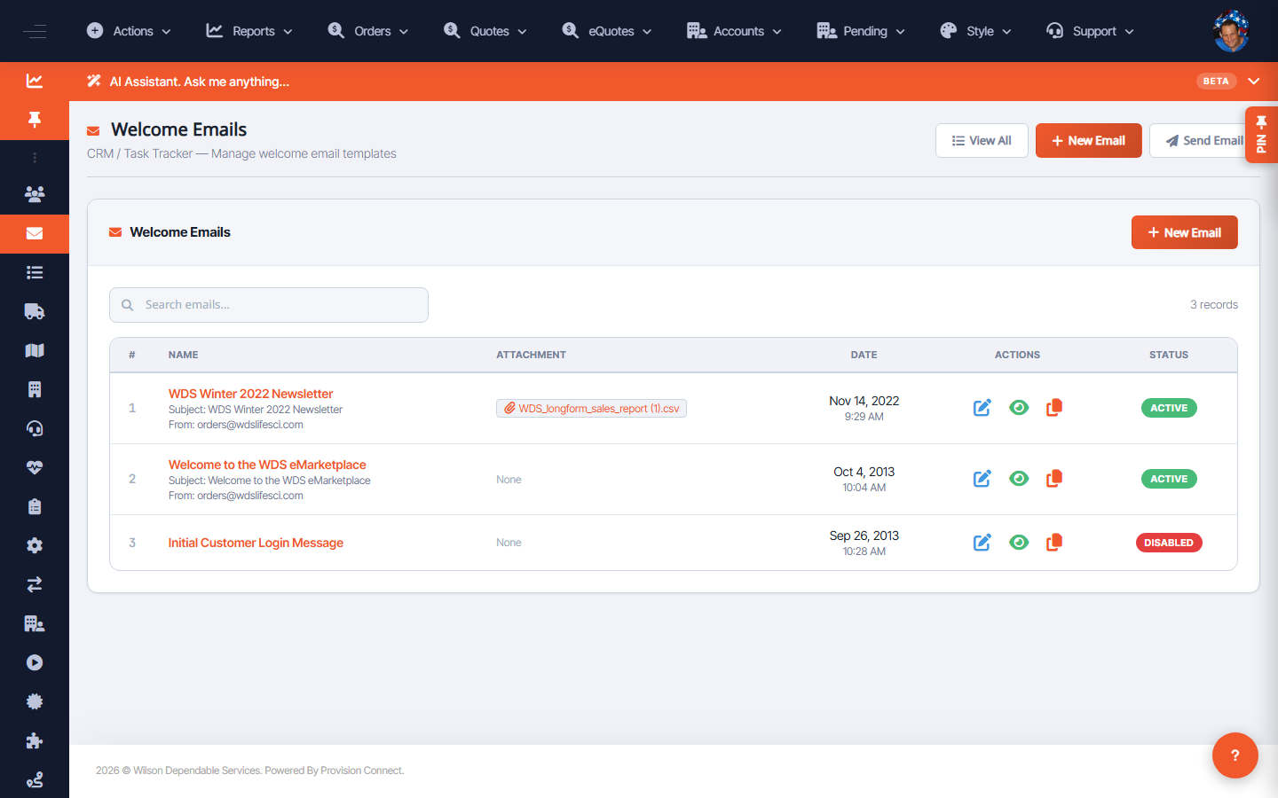This screenshot has width=1278, height=798.
Task: Toggle ACTIVE status of WDS Winter 2022 Newsletter
Action: pyautogui.click(x=1169, y=408)
